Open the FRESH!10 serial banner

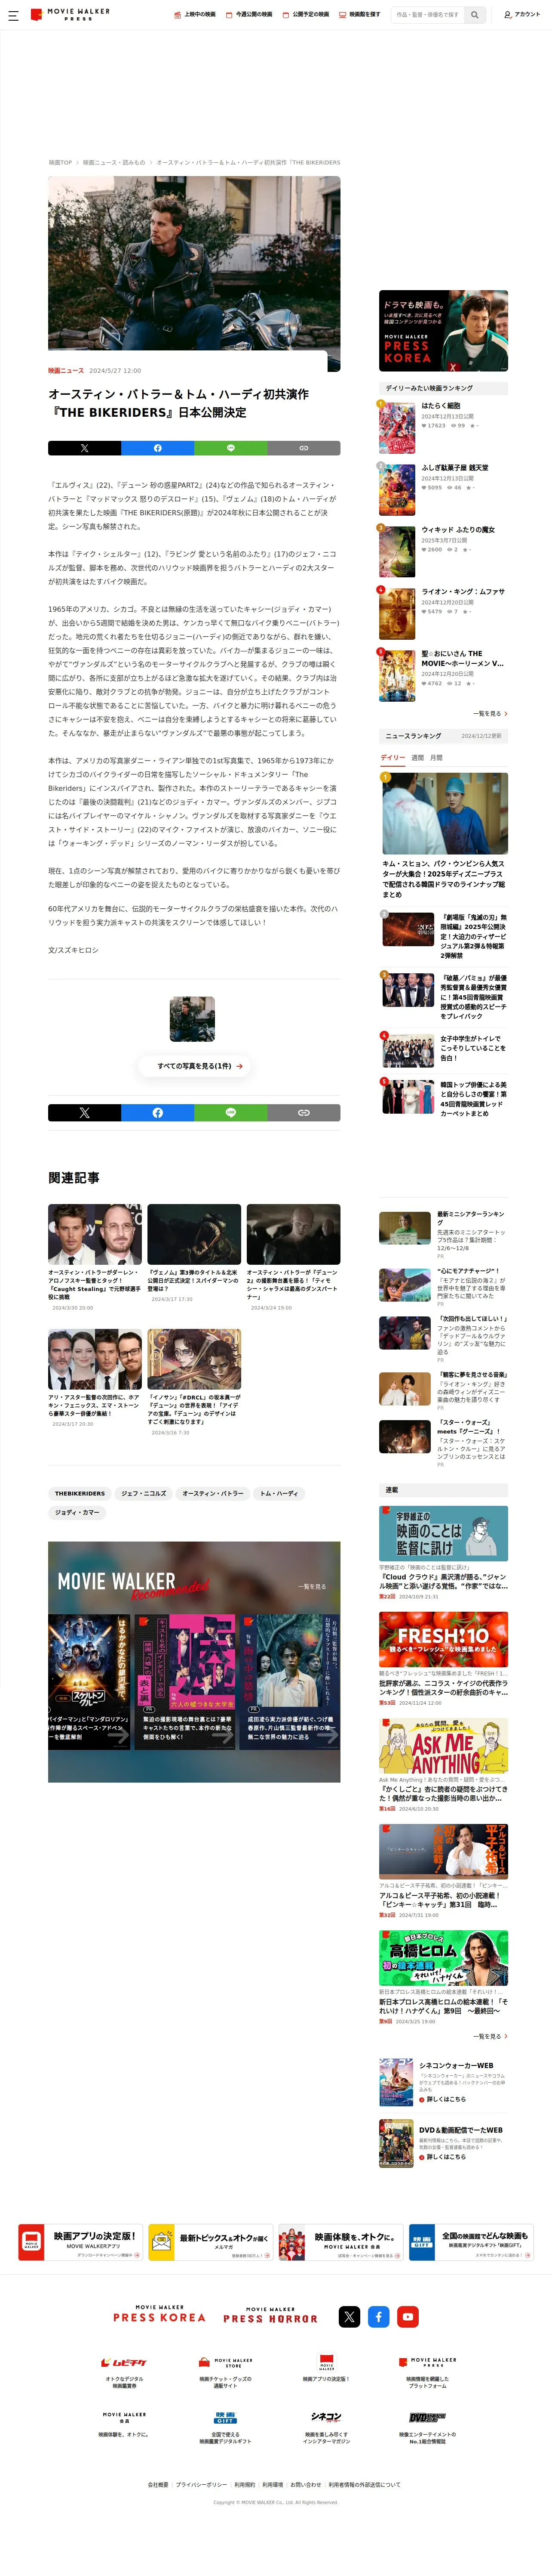pyautogui.click(x=443, y=1641)
